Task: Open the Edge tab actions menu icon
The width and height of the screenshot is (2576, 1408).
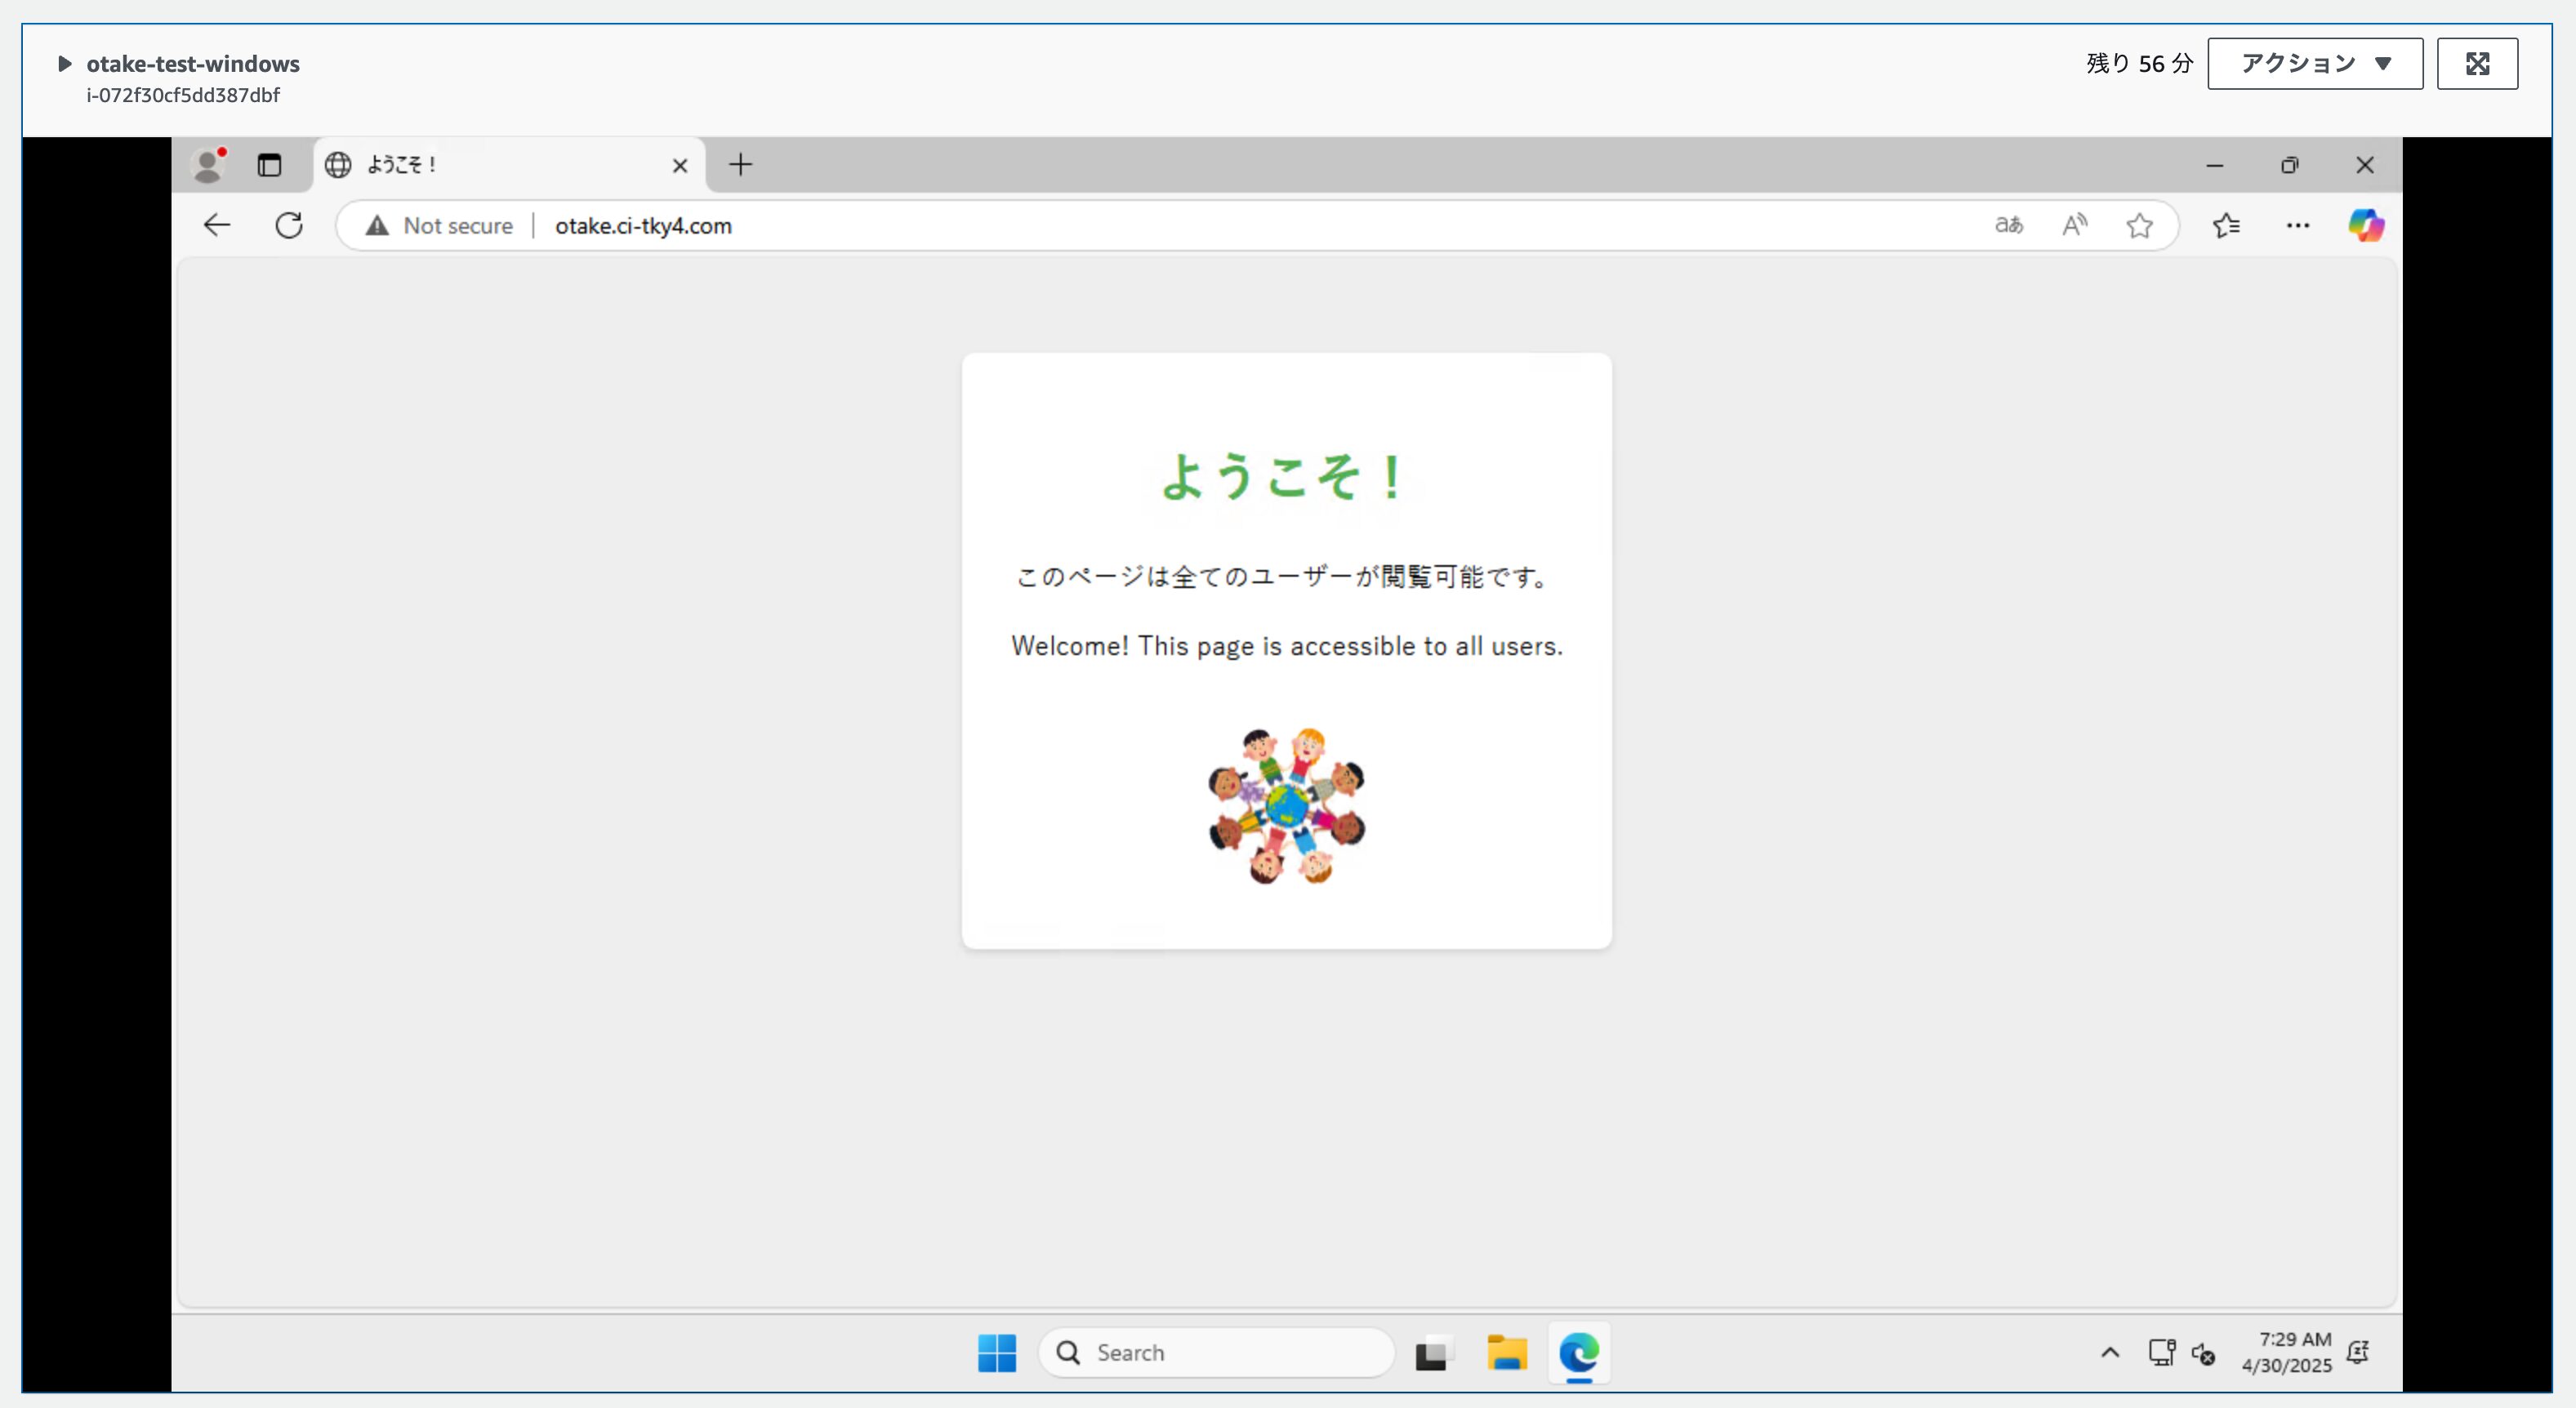Action: click(x=269, y=165)
